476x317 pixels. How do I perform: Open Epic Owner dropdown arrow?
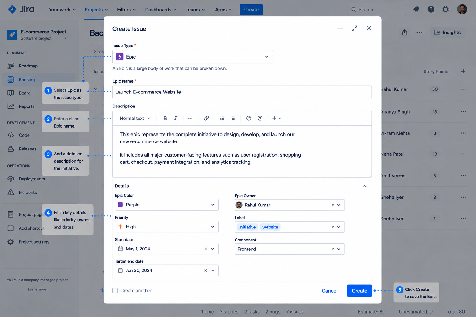pos(339,205)
